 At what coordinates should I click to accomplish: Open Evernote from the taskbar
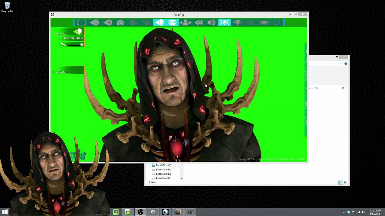115,212
